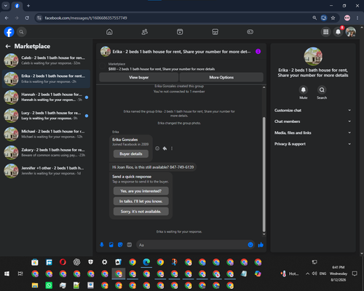
Task: Open the Marketplace storefront icon in navigation
Action: [x=215, y=32]
